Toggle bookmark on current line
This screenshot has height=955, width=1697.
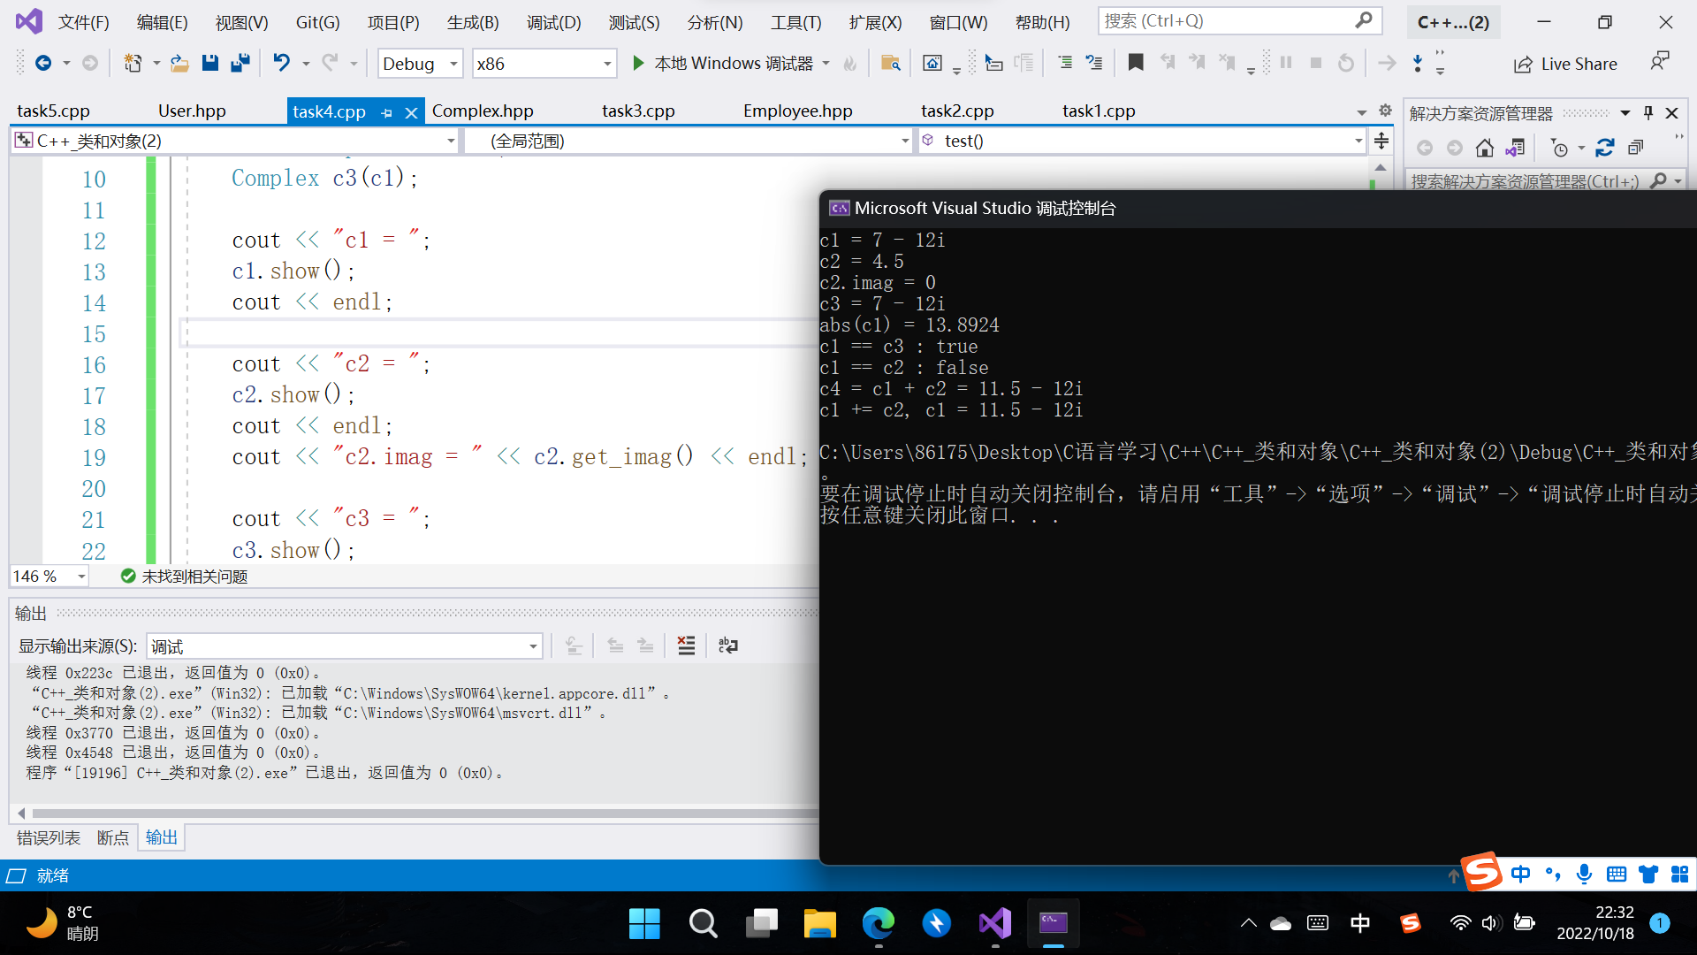1136,63
